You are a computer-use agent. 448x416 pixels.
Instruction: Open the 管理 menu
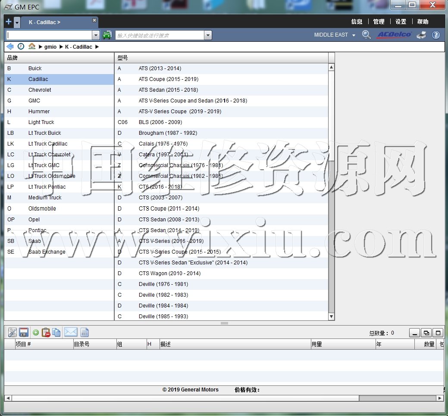tap(379, 22)
